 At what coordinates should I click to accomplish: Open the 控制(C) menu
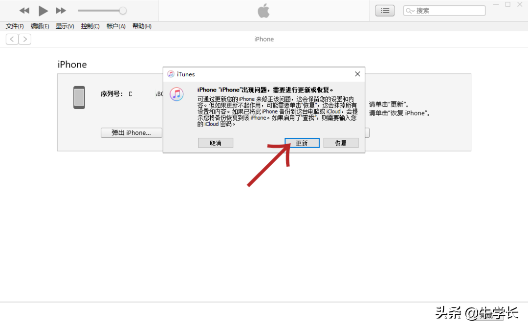(x=90, y=26)
